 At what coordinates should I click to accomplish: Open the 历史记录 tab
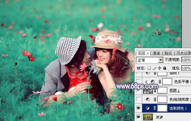pyautogui.click(x=183, y=53)
